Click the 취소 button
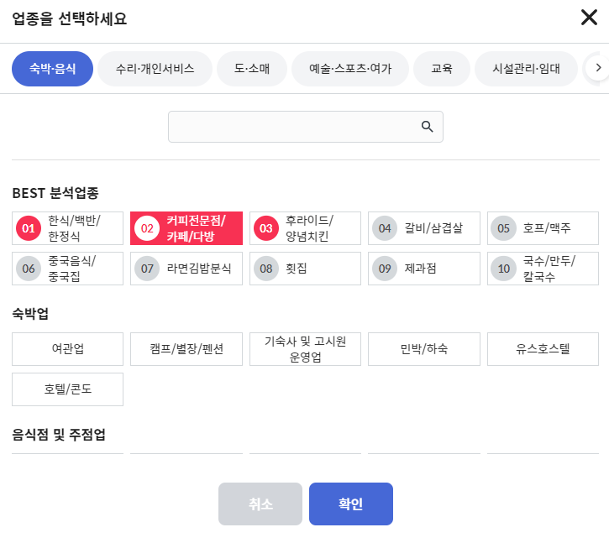 [260, 504]
